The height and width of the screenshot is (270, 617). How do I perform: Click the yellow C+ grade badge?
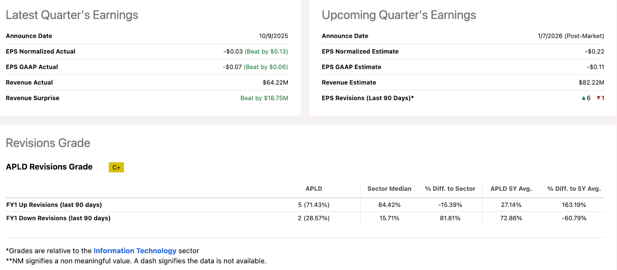pos(116,168)
